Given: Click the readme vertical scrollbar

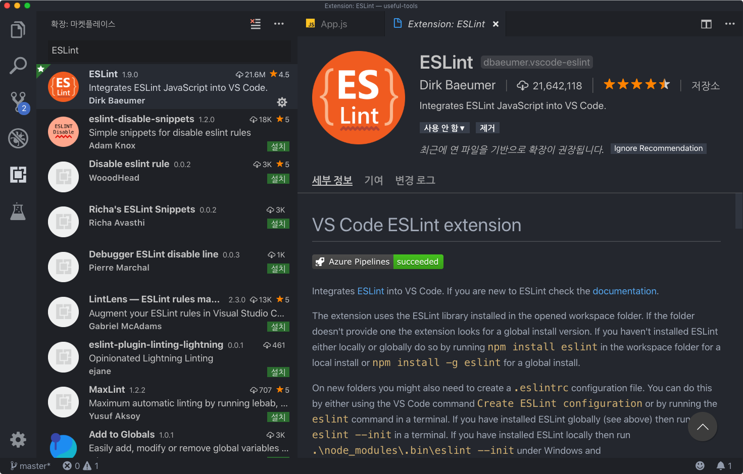Looking at the screenshot, I should (x=739, y=212).
